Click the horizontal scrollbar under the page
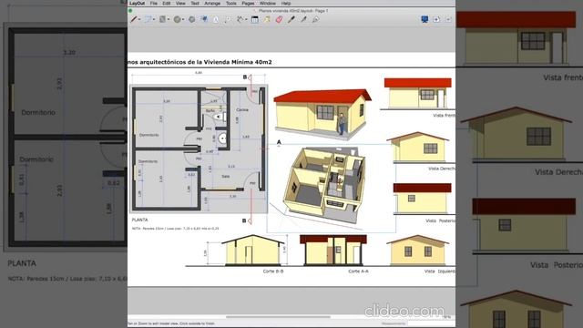The image size is (583, 328). 278,317
